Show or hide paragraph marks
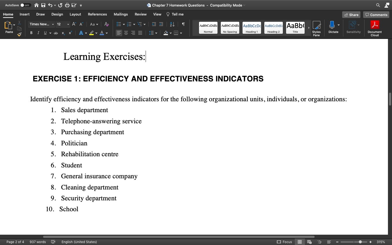The height and width of the screenshot is (245, 392). tap(183, 24)
